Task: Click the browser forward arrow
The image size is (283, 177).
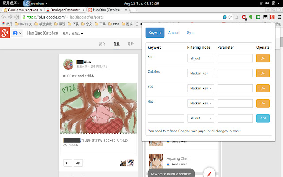Action: (x=10, y=17)
